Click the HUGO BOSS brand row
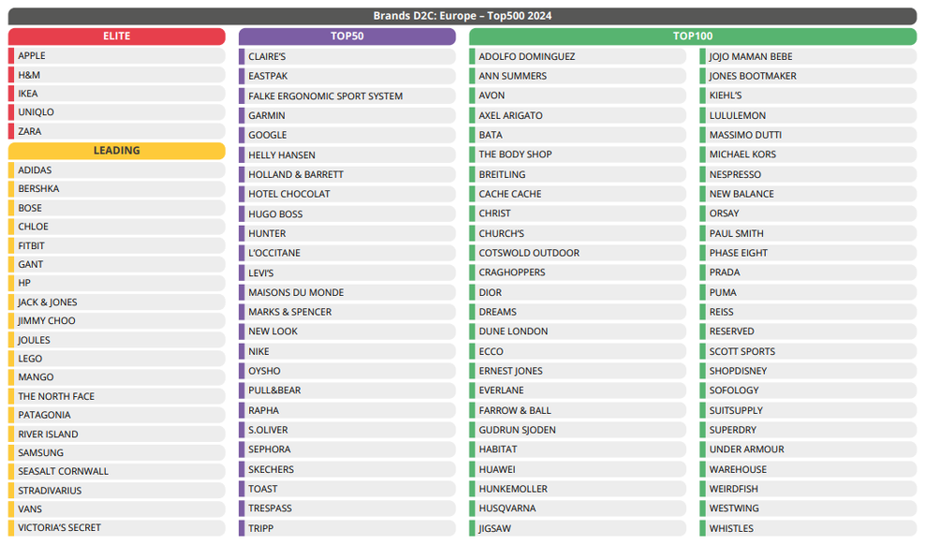The image size is (926, 545). (x=347, y=214)
